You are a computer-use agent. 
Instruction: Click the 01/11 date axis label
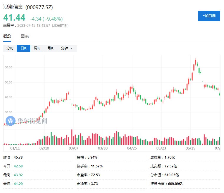(x=15, y=148)
